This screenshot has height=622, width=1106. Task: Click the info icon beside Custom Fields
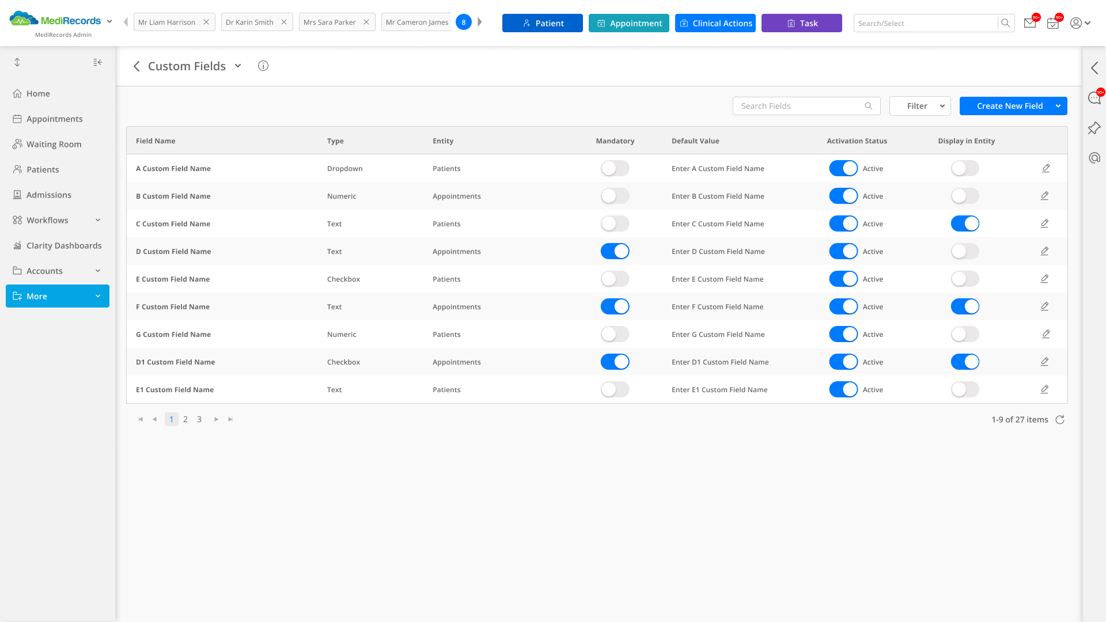(263, 66)
